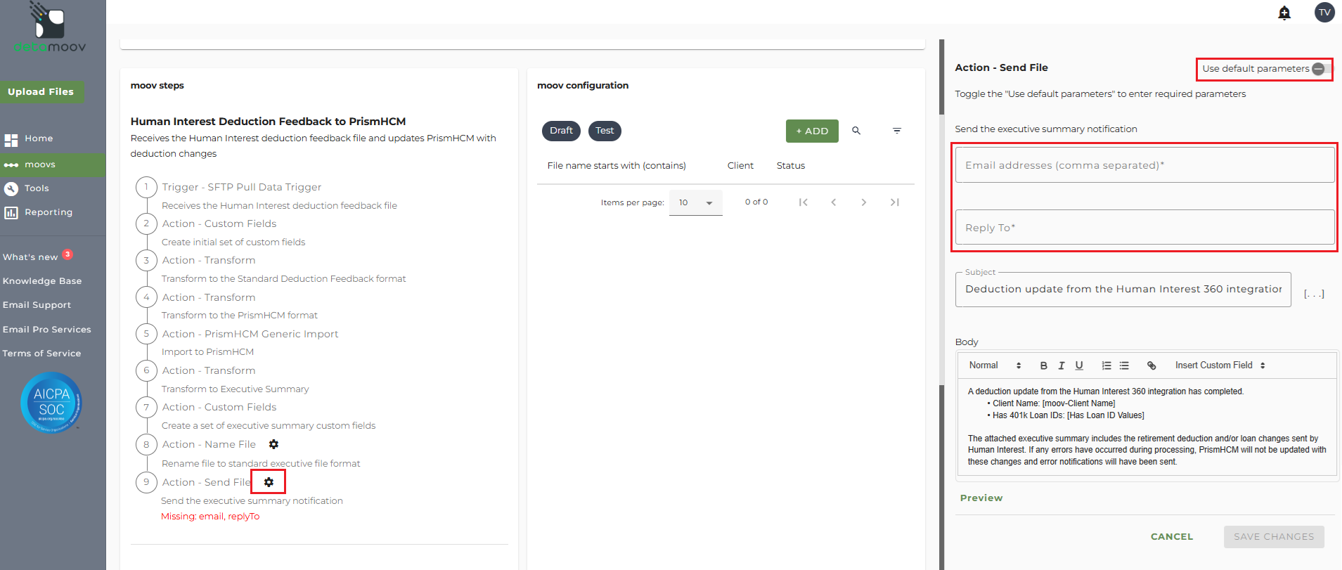
Task: Click the AICPA SOC badge
Action: click(x=51, y=403)
